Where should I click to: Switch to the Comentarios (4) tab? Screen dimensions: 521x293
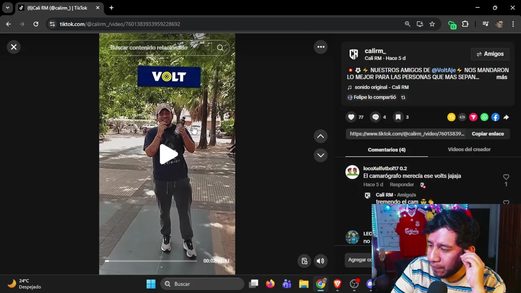point(387,150)
